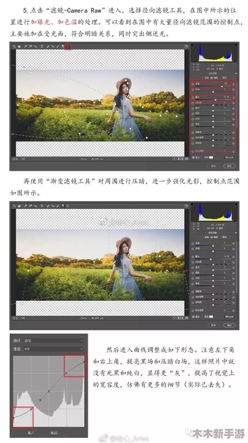Select 画笔 radio in Radial Filter panel
The height and width of the screenshot is (443, 248).
tap(221, 78)
